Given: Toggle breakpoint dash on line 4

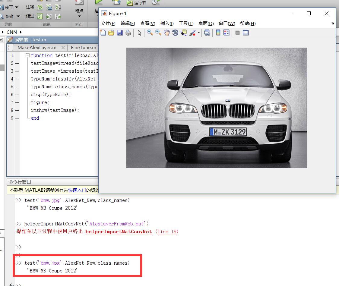Looking at the screenshot, I should click(17, 79).
